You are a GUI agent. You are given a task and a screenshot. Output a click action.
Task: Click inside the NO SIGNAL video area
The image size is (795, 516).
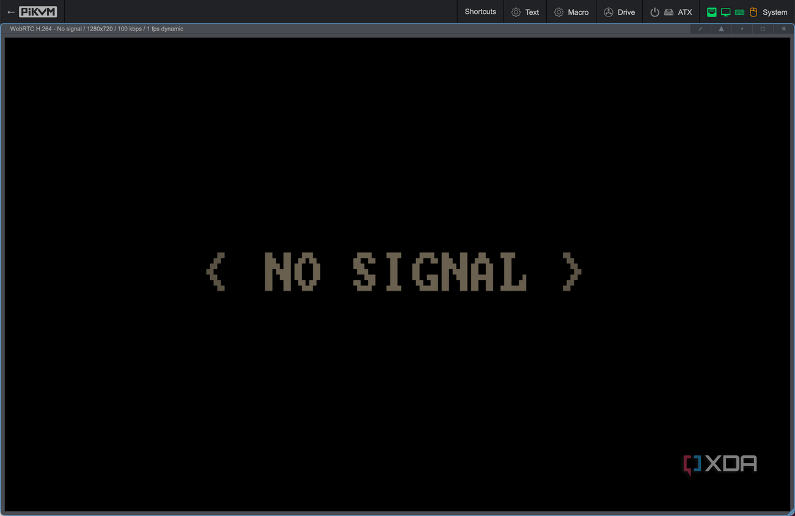(x=397, y=274)
